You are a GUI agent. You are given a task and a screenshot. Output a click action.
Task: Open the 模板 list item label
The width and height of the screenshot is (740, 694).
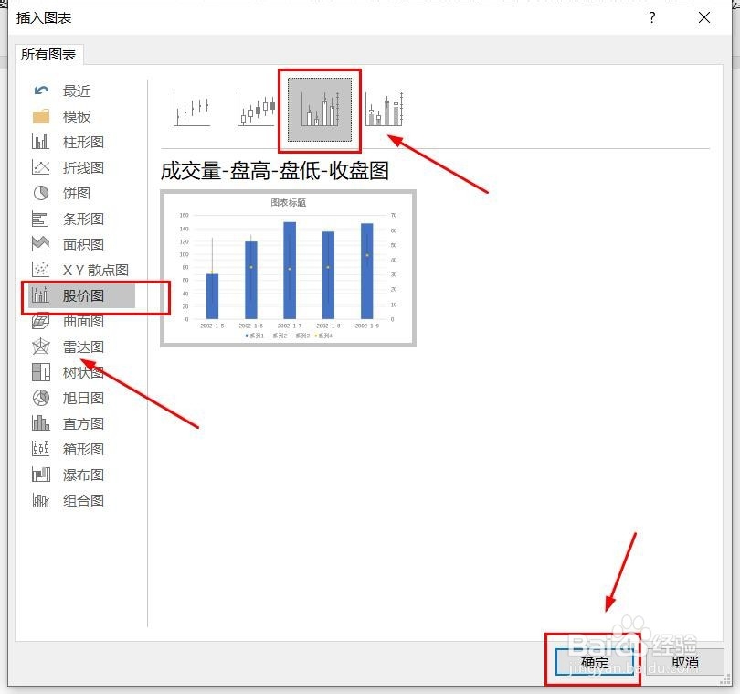tap(77, 116)
